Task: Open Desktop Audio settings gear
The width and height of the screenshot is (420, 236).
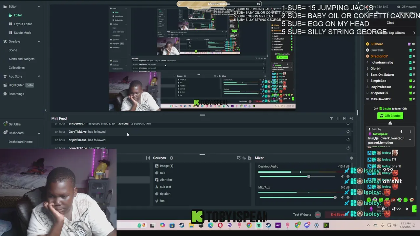Action: (348, 177)
